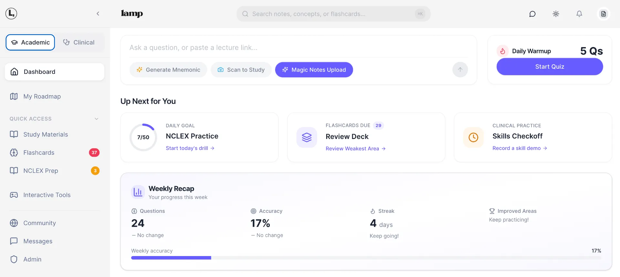Click the send arrow button in prompt box

[x=460, y=70]
